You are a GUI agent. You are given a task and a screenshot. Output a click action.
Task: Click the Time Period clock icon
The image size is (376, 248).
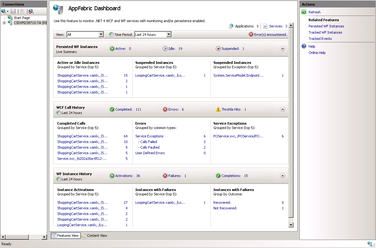tap(111, 34)
